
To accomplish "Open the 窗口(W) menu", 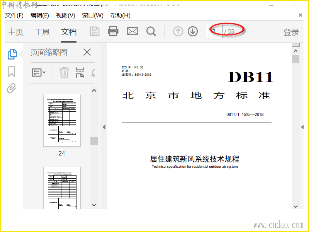I will tap(93, 15).
